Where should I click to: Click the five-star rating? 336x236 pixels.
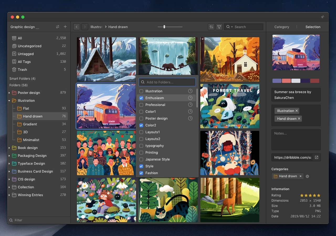click(x=310, y=195)
